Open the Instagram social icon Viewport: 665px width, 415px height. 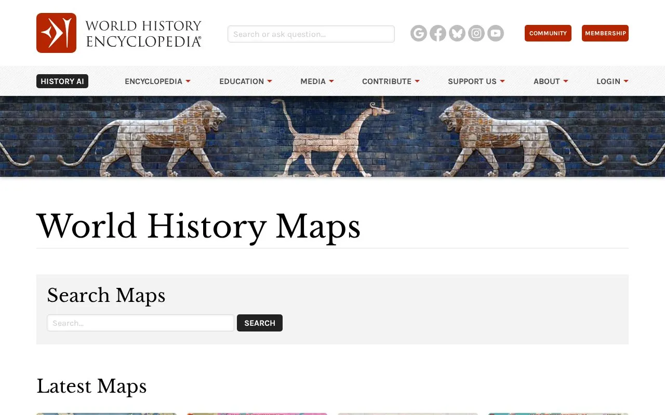476,33
